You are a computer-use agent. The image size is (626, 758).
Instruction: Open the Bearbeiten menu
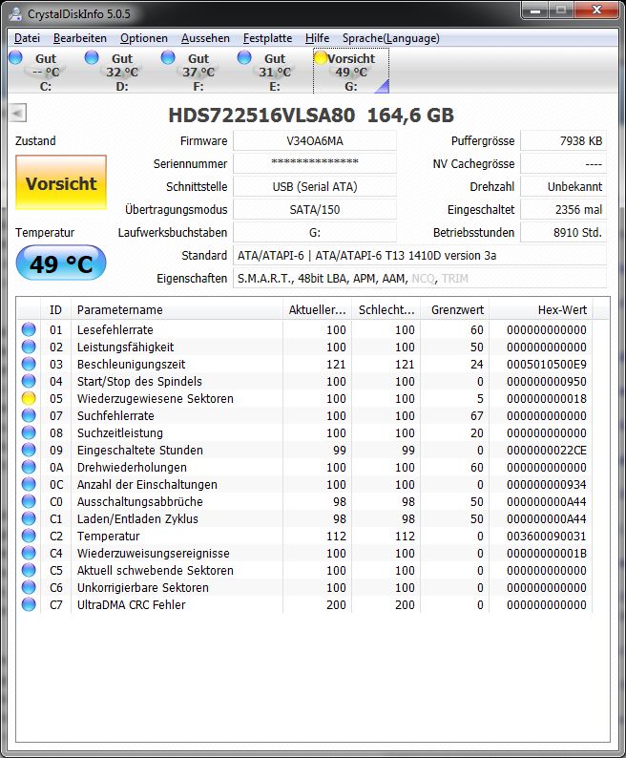click(80, 38)
